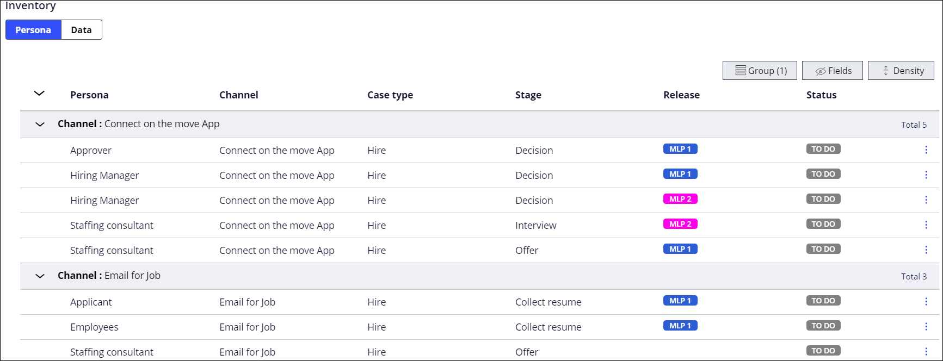Switch to the Data tab
943x361 pixels.
coord(82,30)
